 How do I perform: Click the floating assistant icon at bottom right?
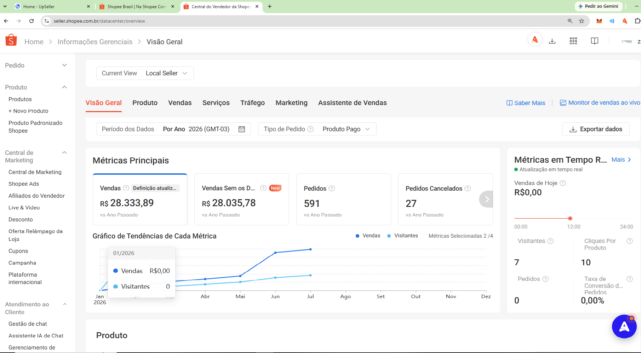(x=624, y=326)
